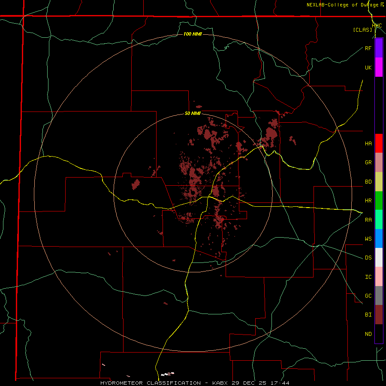Click the HYDROMETEOR CLASSIFICATION title text
The height and width of the screenshot is (386, 386).
151,383
